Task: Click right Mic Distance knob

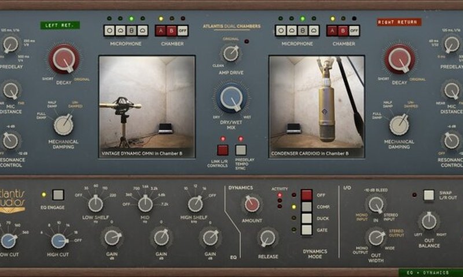Action: coord(452,91)
